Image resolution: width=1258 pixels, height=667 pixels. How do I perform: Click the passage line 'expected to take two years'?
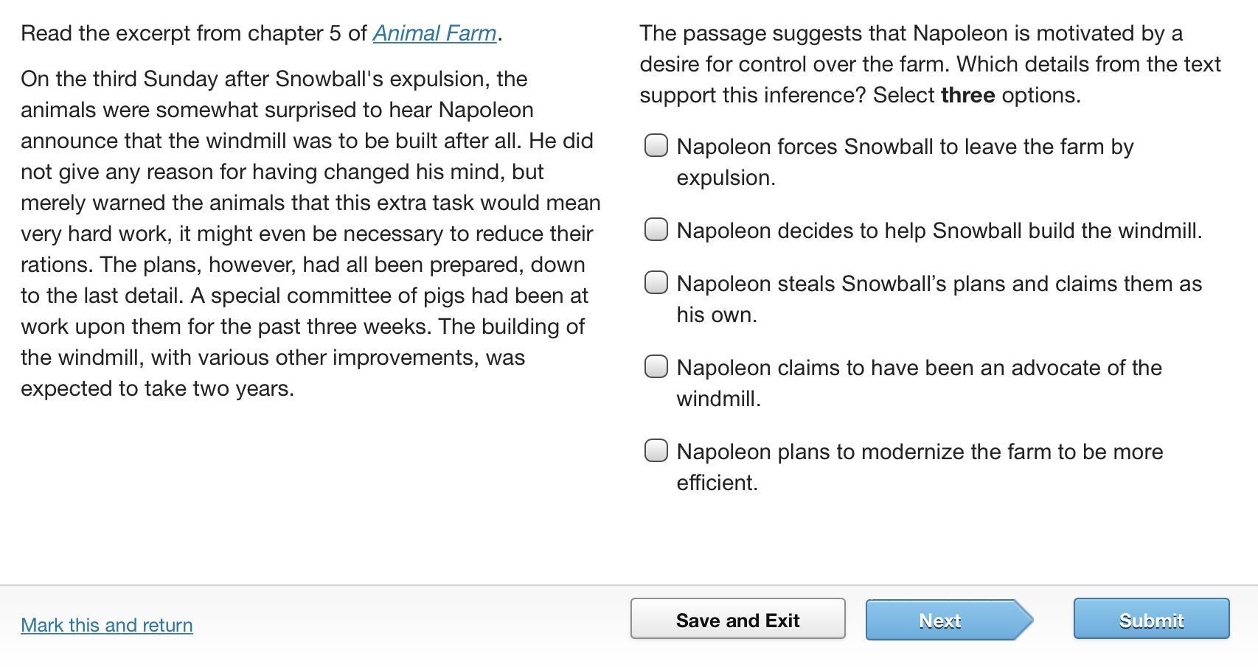(157, 388)
